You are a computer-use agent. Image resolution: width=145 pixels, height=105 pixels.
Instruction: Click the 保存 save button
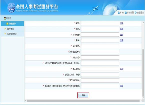click(83, 95)
